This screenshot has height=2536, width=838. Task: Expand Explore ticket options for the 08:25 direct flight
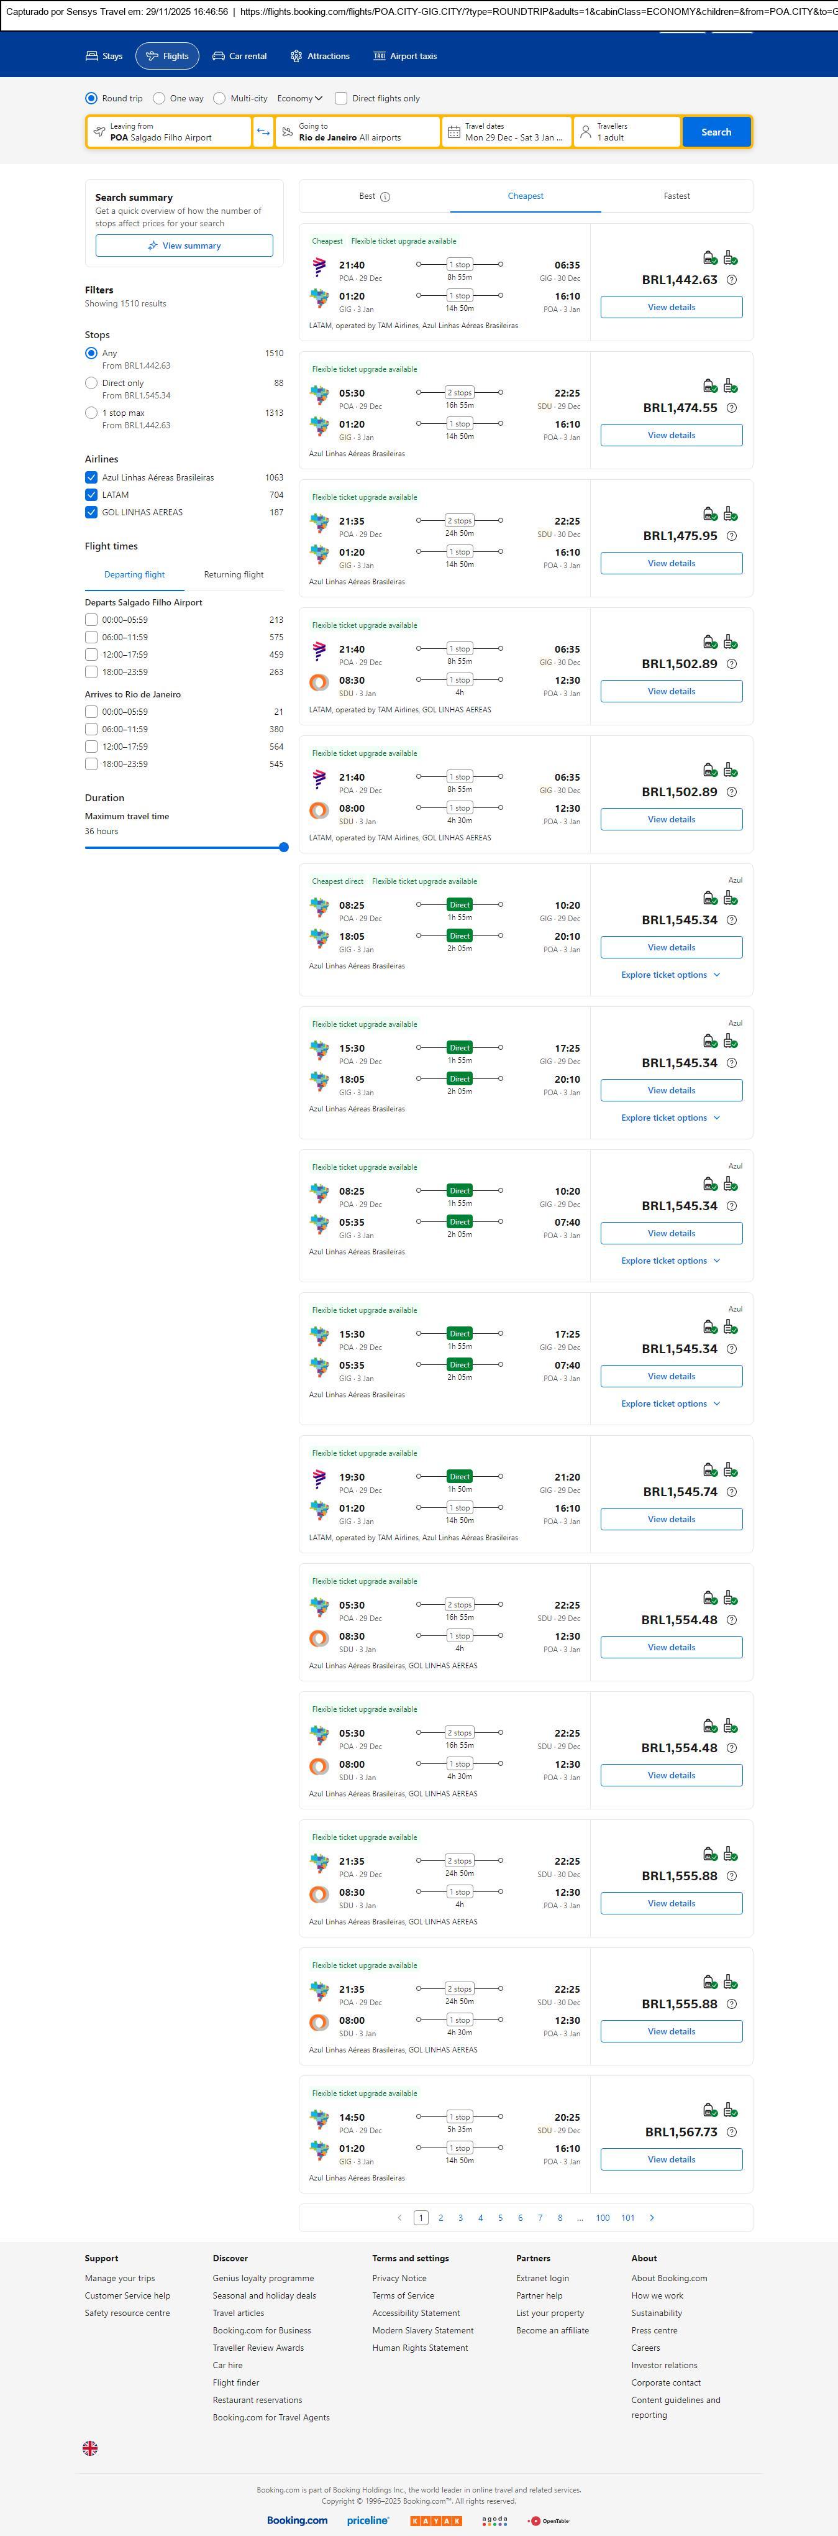point(670,975)
